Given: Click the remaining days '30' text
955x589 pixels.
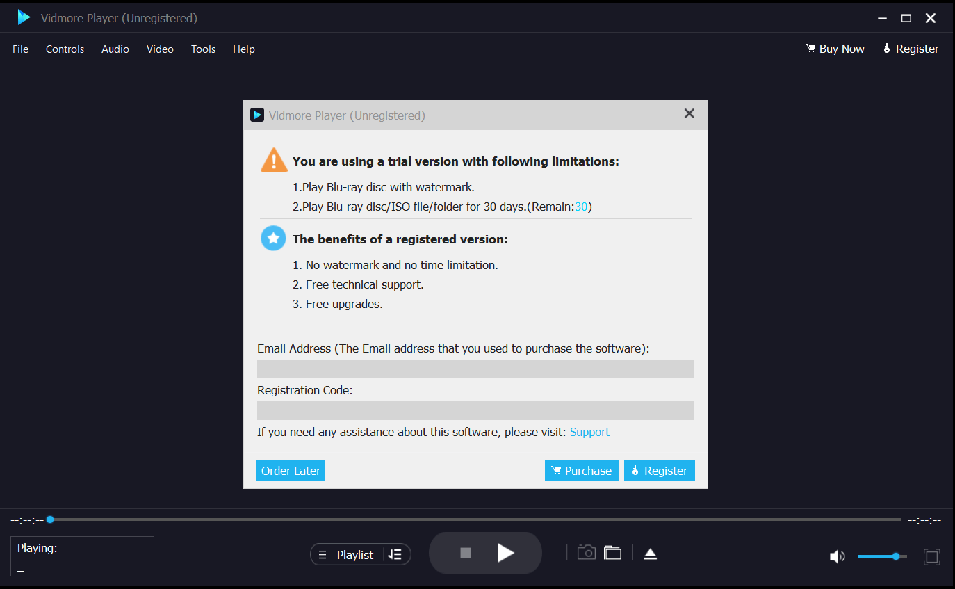Looking at the screenshot, I should [581, 207].
